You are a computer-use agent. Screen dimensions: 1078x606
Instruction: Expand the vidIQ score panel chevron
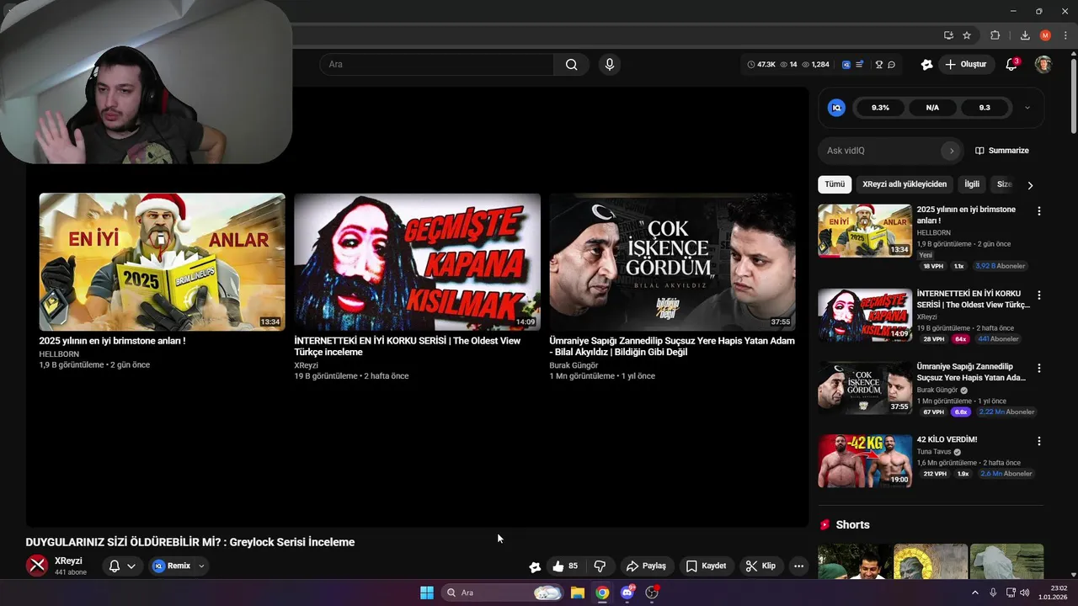pos(1027,108)
